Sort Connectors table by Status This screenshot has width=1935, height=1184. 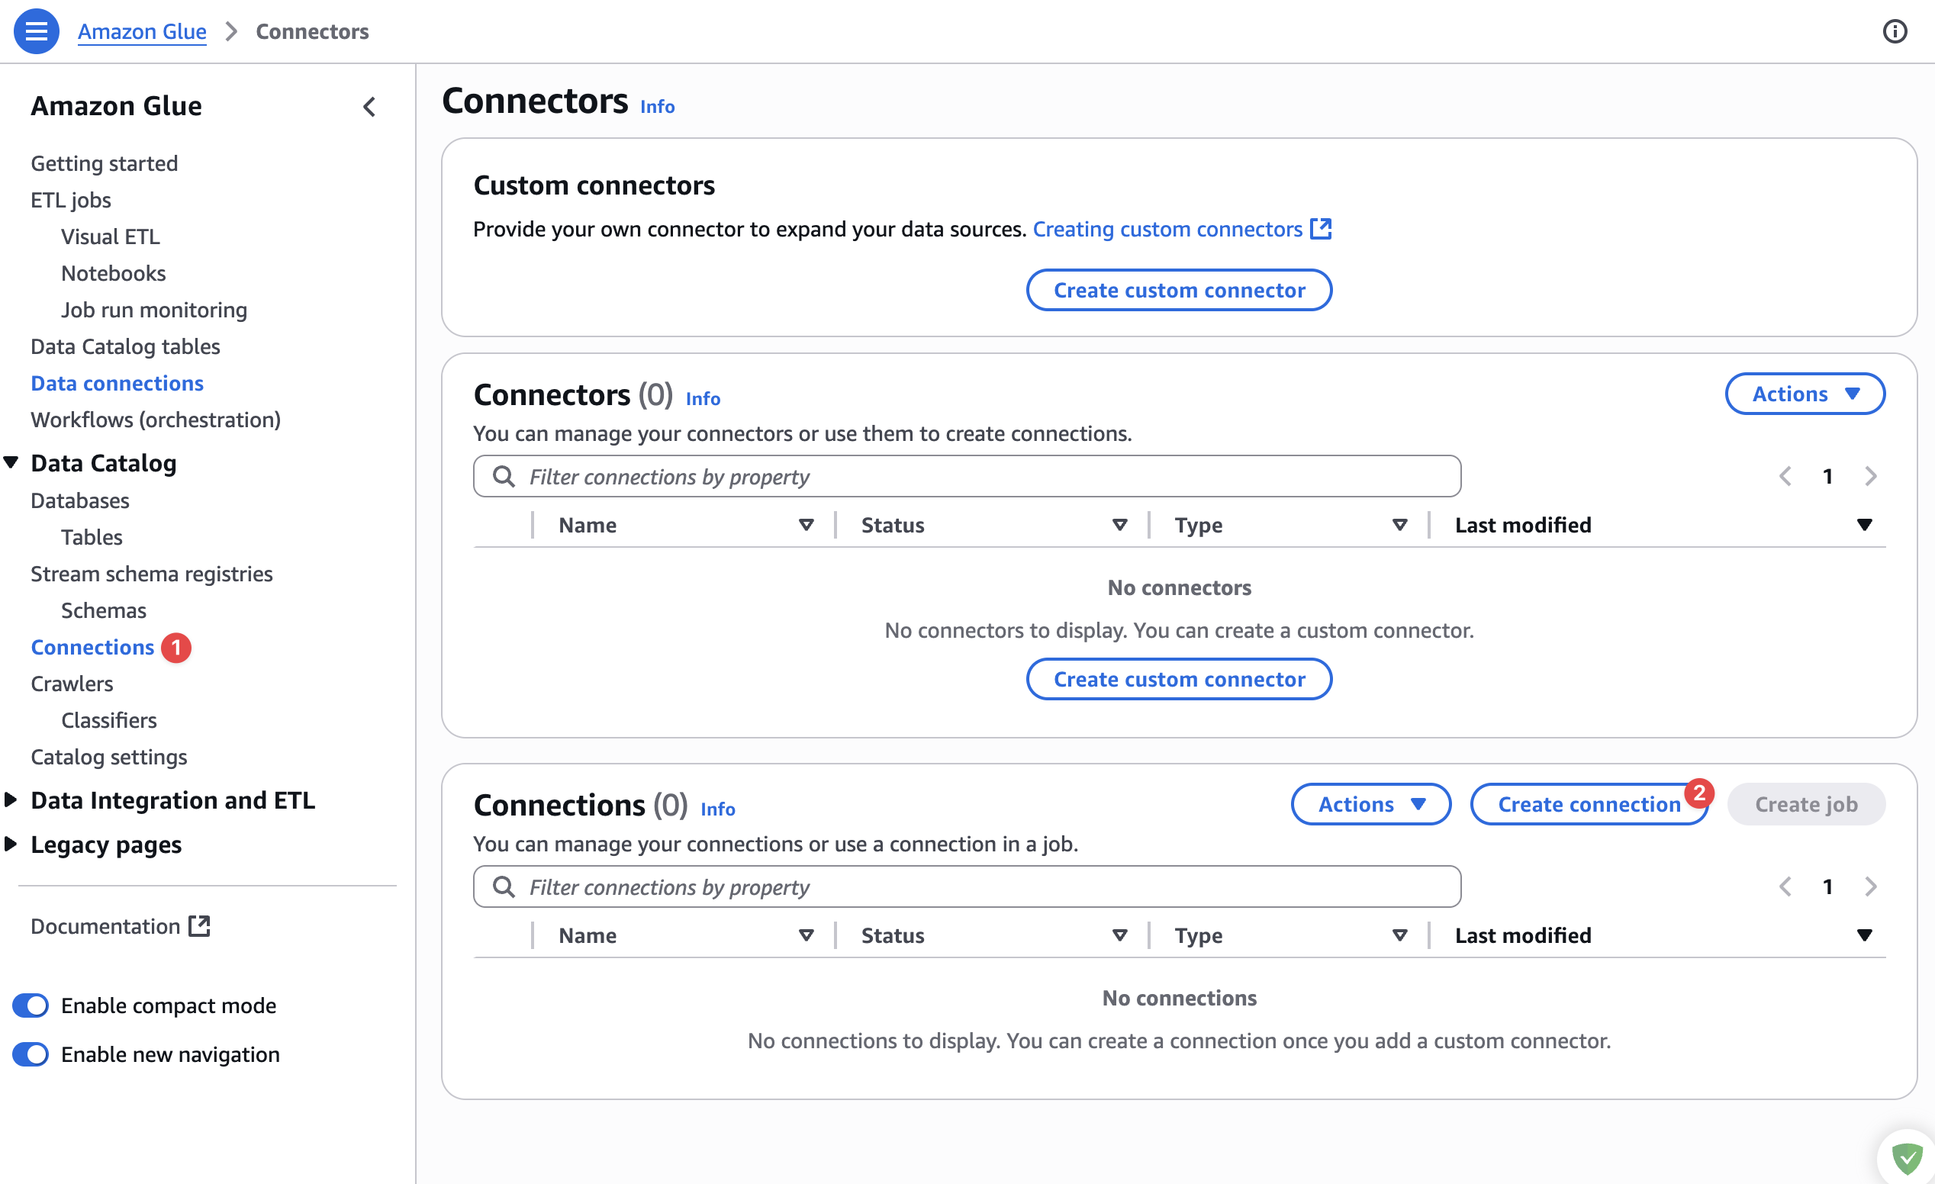pyautogui.click(x=1120, y=526)
